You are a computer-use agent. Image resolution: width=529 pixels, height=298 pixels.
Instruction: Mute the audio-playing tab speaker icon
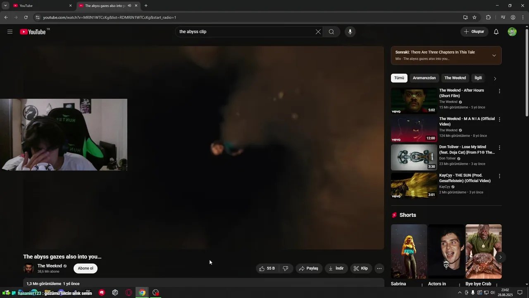(x=129, y=5)
